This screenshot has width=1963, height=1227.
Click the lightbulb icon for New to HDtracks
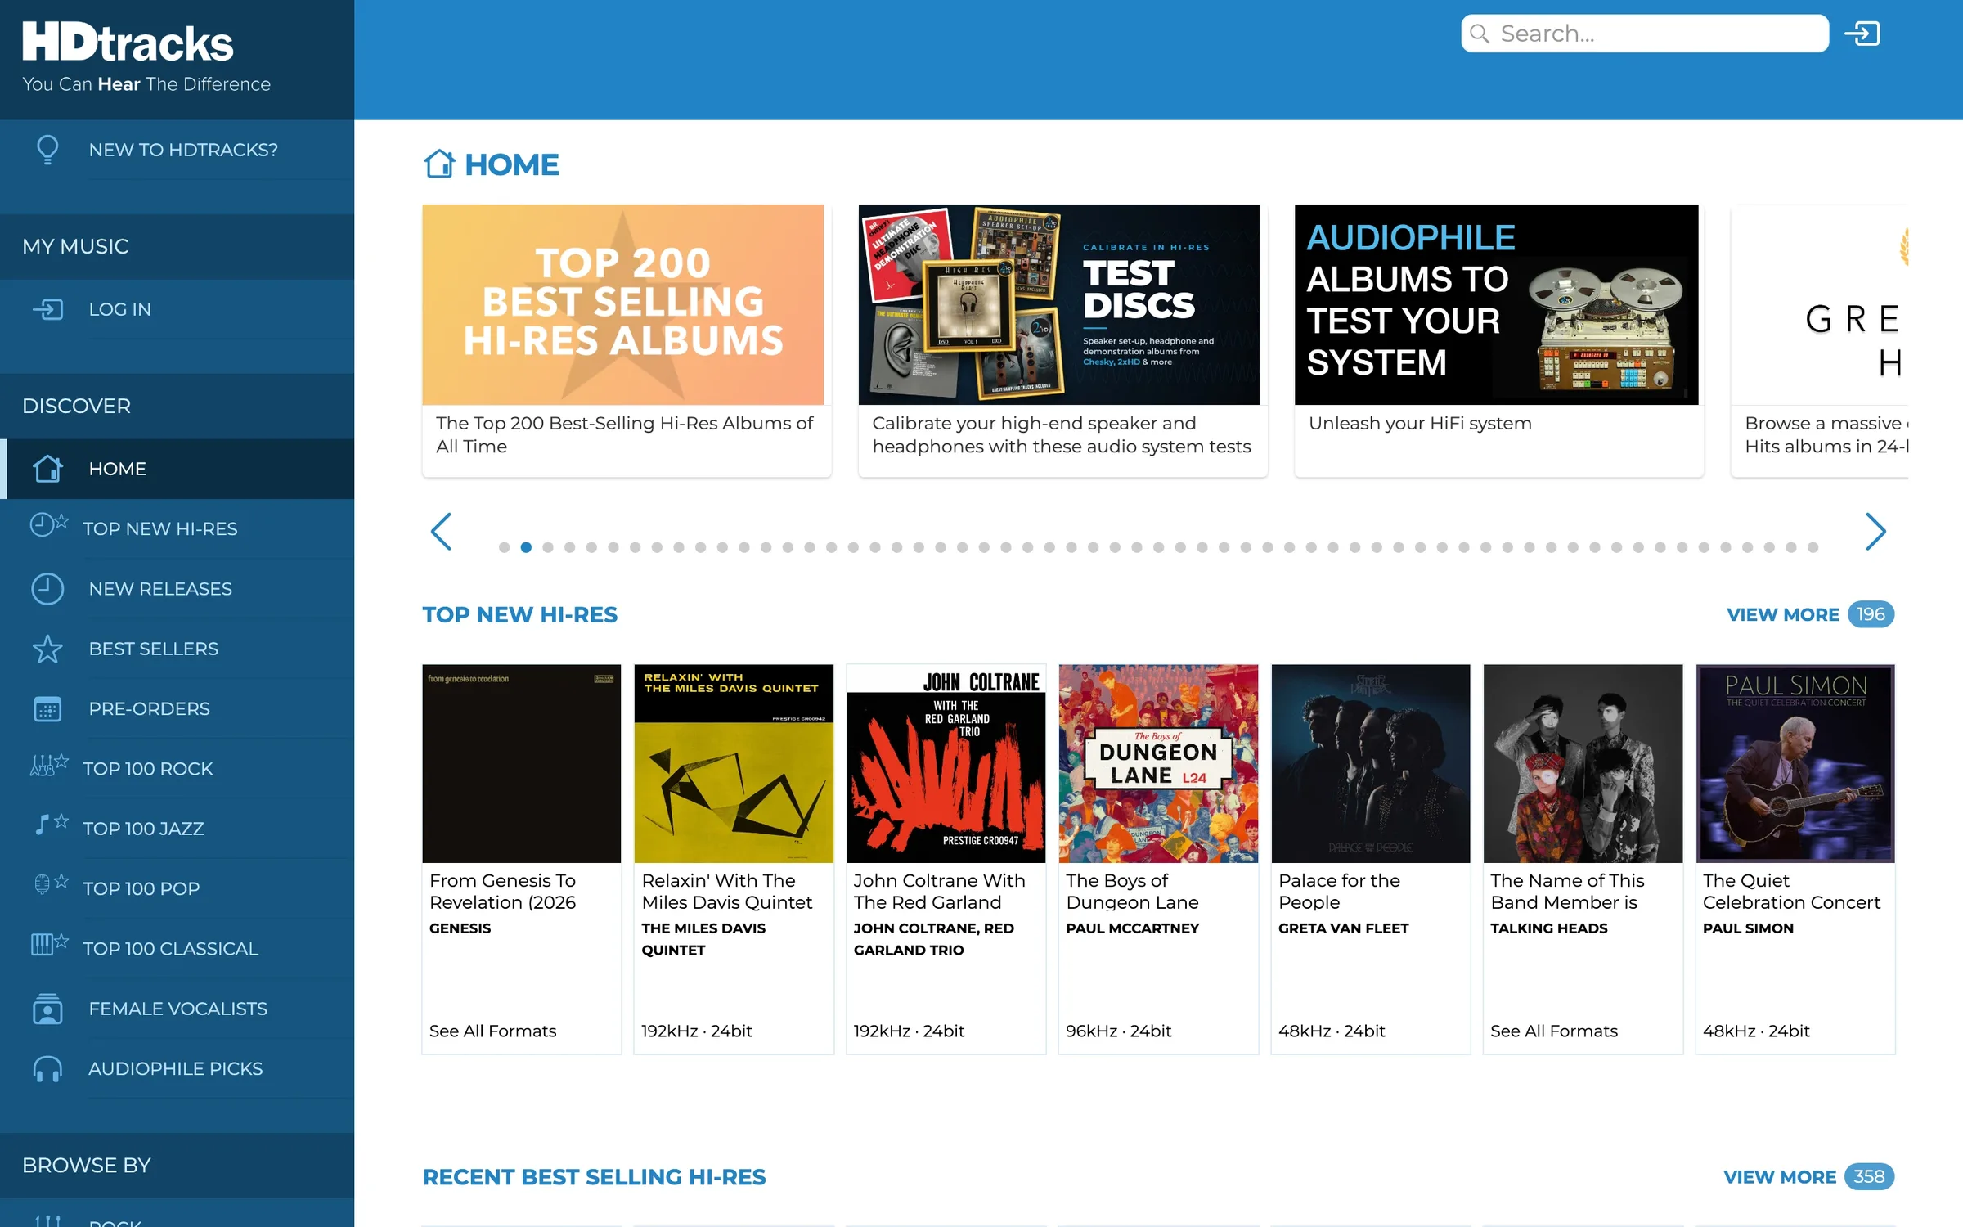click(47, 150)
